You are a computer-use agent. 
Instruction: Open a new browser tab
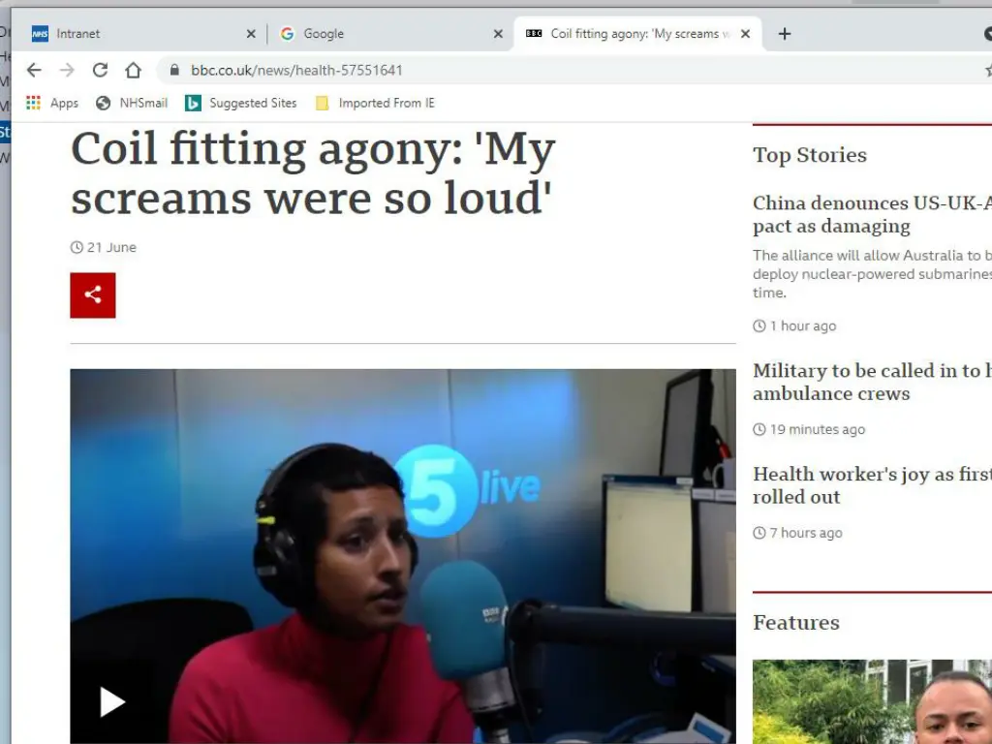pos(785,34)
